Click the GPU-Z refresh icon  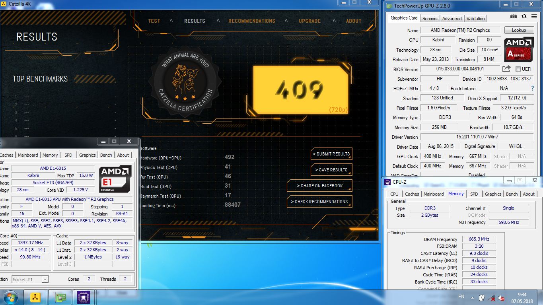[524, 16]
